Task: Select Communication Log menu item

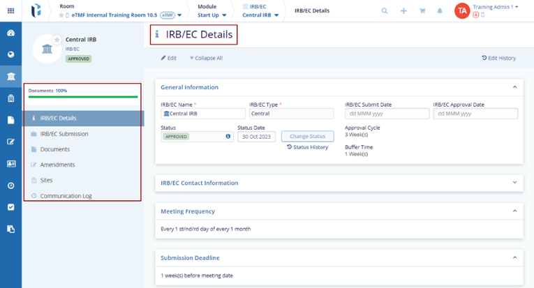Action: (66, 196)
